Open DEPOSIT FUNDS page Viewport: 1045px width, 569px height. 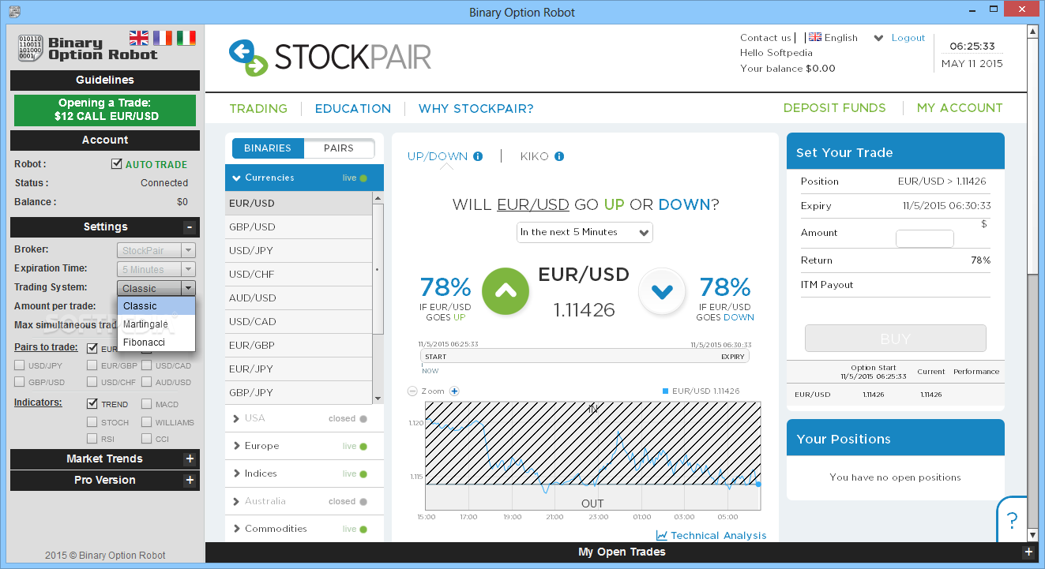[x=835, y=107]
